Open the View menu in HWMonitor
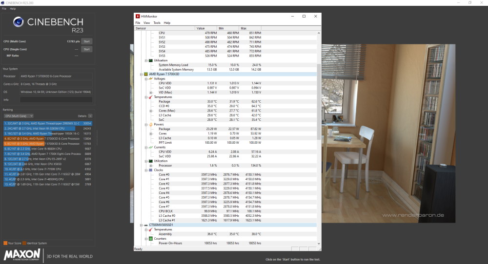Image resolution: width=488 pixels, height=264 pixels. pos(146,23)
